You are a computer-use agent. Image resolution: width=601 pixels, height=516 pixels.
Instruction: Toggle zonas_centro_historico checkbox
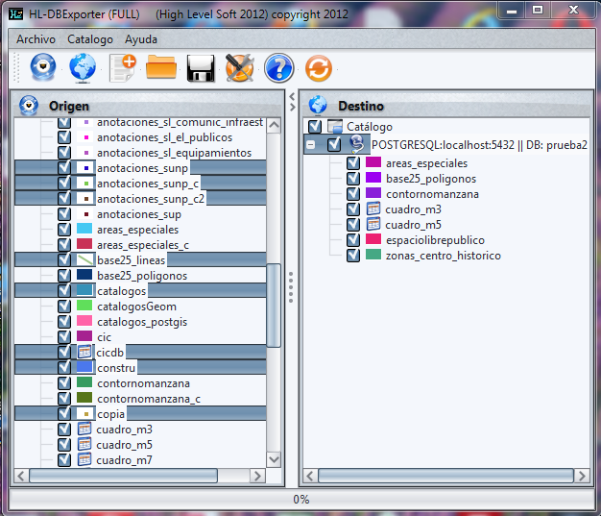[353, 256]
